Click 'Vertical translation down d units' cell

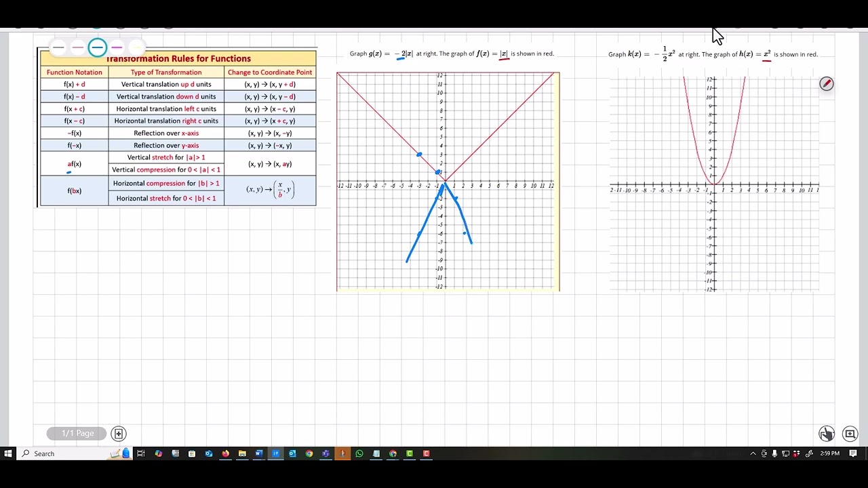pos(166,97)
